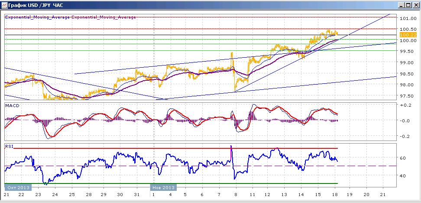Viewport: 421px width, 203px height.
Task: Click the 100.50 price axis label
Action: click(x=408, y=29)
